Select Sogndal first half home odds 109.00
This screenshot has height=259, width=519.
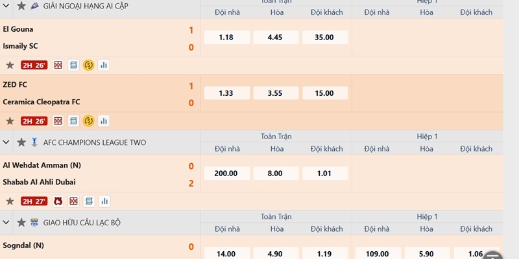tap(378, 253)
